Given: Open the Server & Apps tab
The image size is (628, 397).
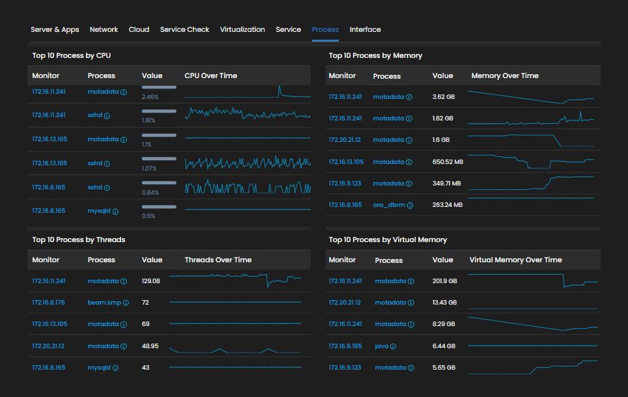Looking at the screenshot, I should 55,30.
